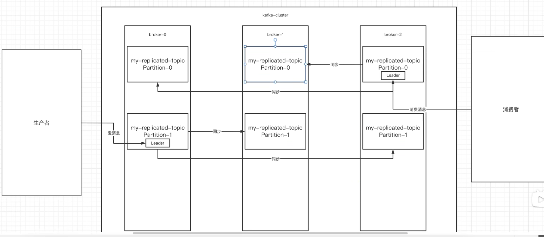Select the 生产者 producer box
The width and height of the screenshot is (544, 237).
[x=41, y=123]
